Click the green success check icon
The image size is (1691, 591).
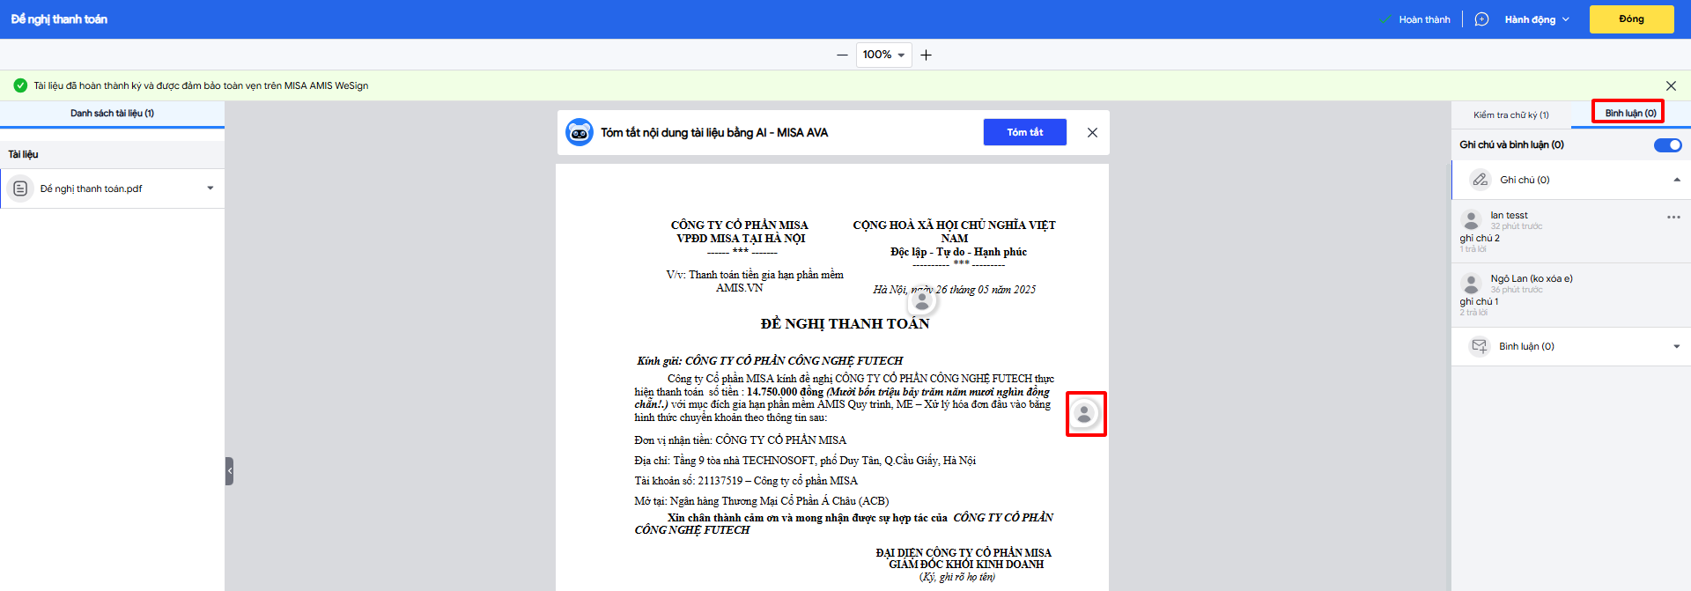[20, 85]
